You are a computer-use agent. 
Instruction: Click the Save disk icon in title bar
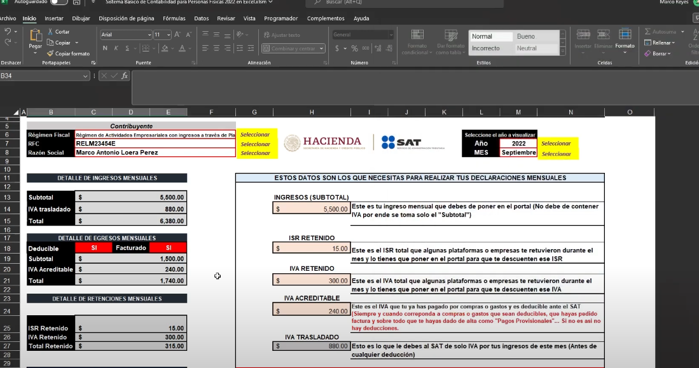[77, 3]
